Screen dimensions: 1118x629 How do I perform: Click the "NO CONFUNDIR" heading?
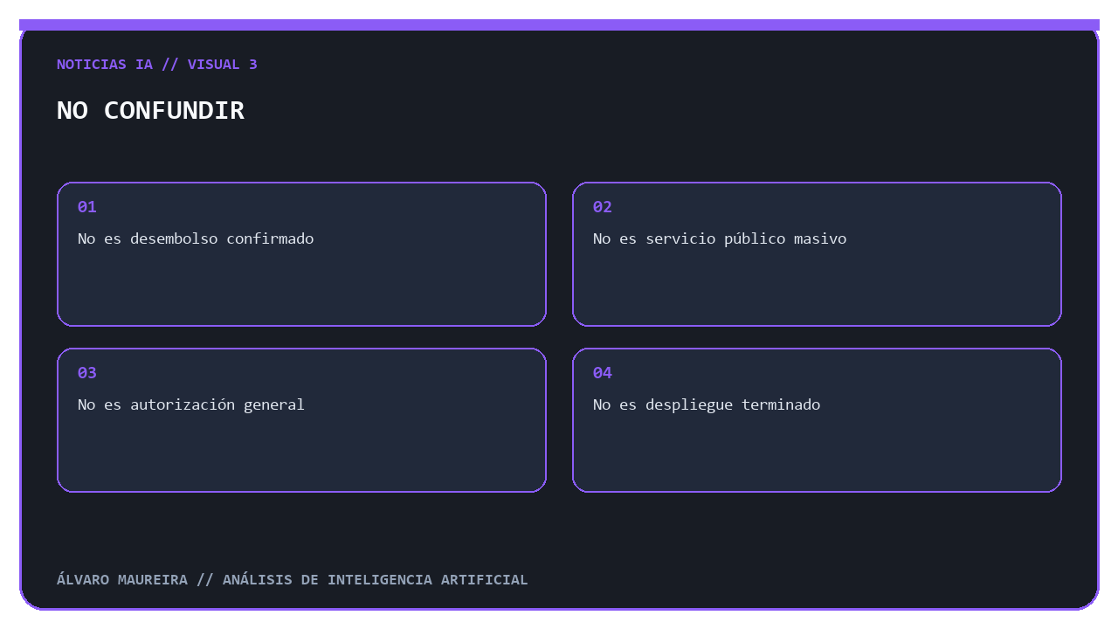point(150,110)
